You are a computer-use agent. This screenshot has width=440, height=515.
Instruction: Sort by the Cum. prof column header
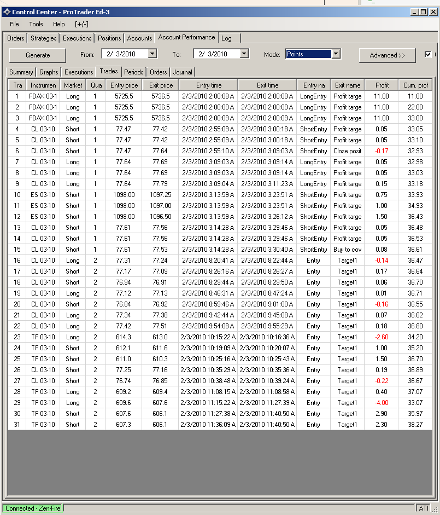415,85
